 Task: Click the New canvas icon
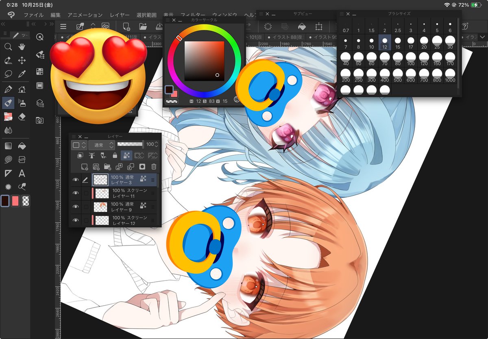[x=126, y=27]
